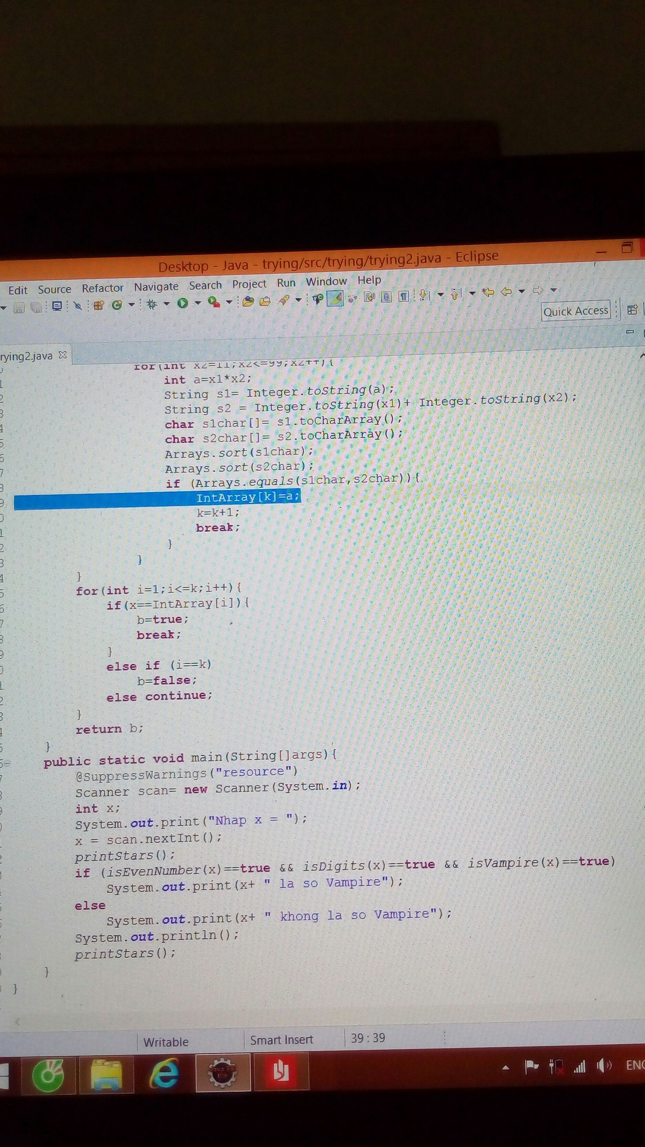
Task: Click the Debug bug icon
Action: (152, 304)
